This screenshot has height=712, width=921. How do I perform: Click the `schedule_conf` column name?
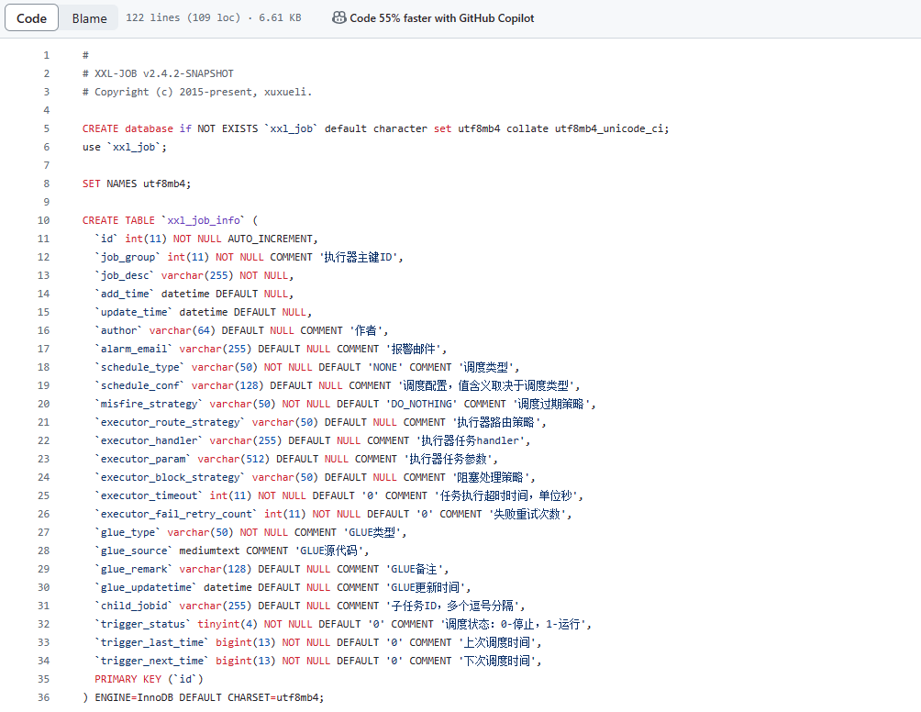139,385
